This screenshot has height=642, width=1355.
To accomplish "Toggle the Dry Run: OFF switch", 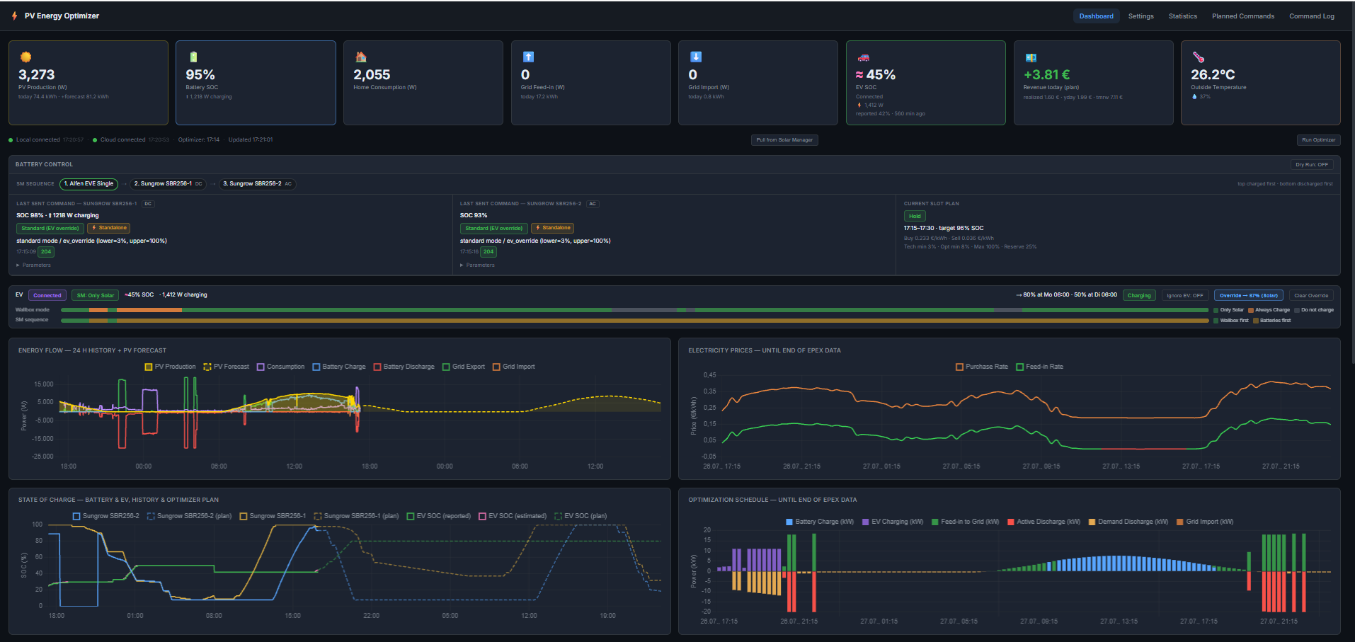I will (1312, 164).
